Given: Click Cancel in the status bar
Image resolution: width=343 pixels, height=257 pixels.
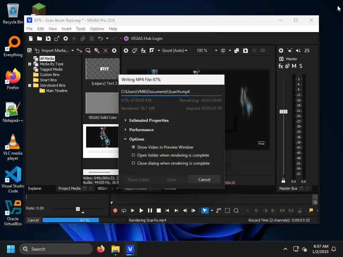Looking at the screenshot, I should tap(33, 220).
